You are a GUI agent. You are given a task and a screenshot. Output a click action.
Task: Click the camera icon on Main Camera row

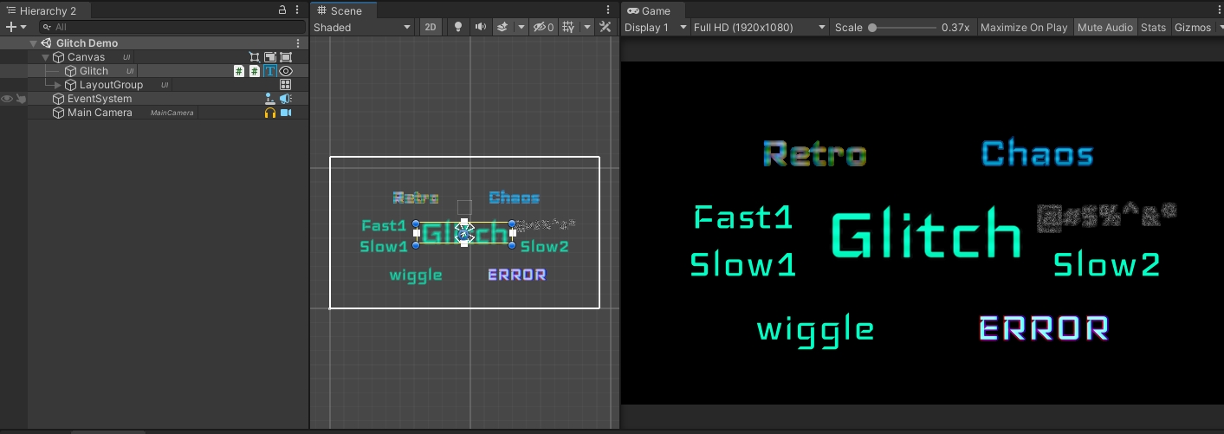285,113
